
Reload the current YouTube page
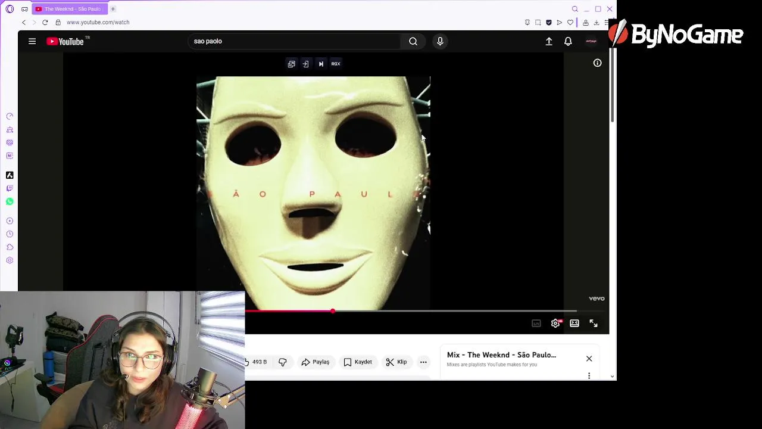pos(45,22)
